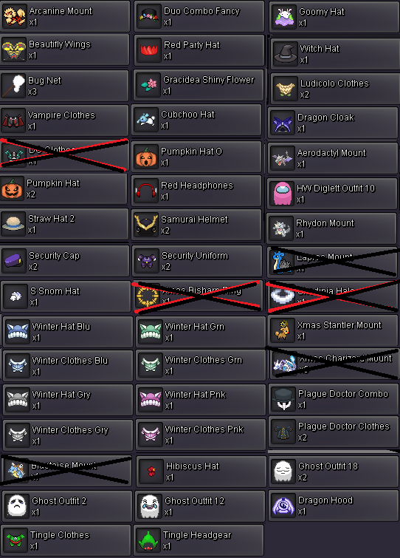Select the Xmas Stantler Mount item
Viewport: 400px width, 558px height.
tap(333, 330)
